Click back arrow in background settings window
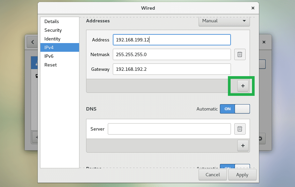The width and height of the screenshot is (295, 187). tap(32, 42)
